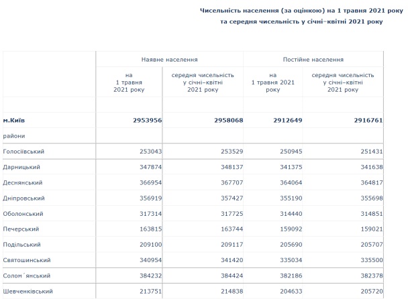Select Дарницький value 341375

[291, 167]
